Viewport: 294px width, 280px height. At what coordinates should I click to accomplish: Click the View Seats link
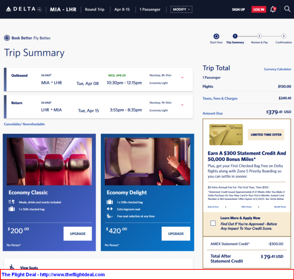click(29, 267)
